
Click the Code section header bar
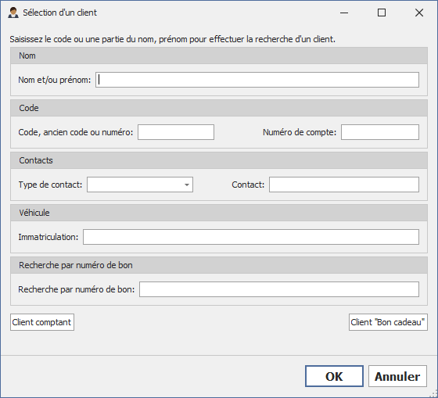tap(219, 108)
